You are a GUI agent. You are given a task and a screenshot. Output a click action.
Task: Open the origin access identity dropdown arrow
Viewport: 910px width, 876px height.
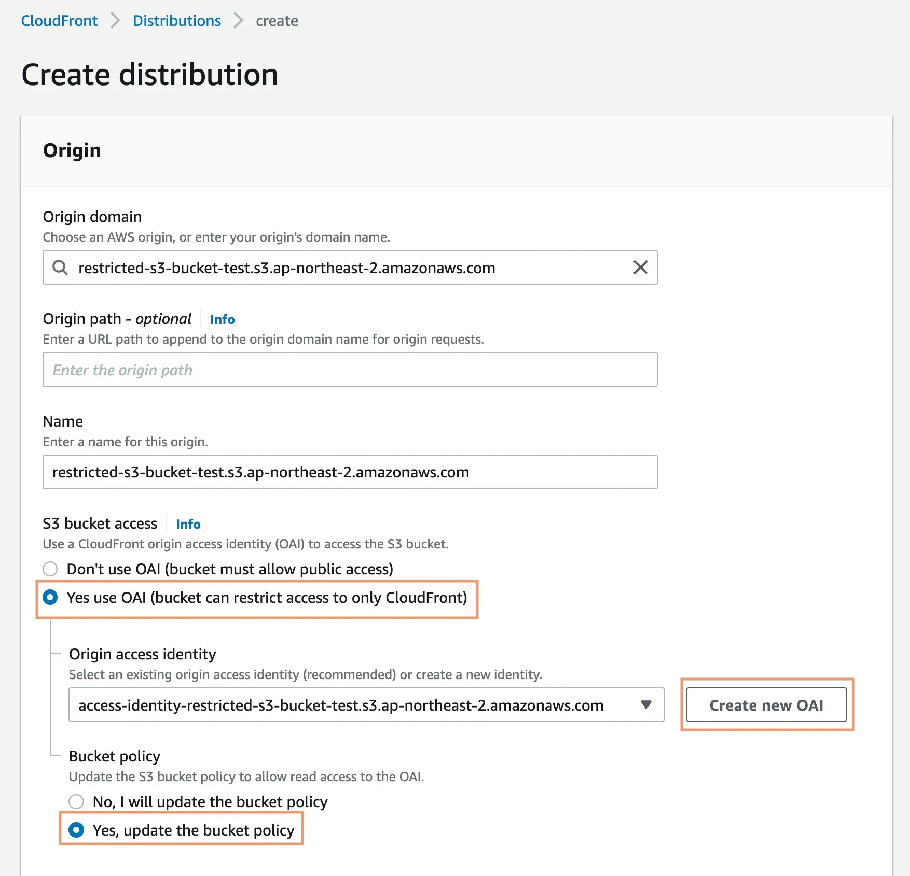coord(646,705)
